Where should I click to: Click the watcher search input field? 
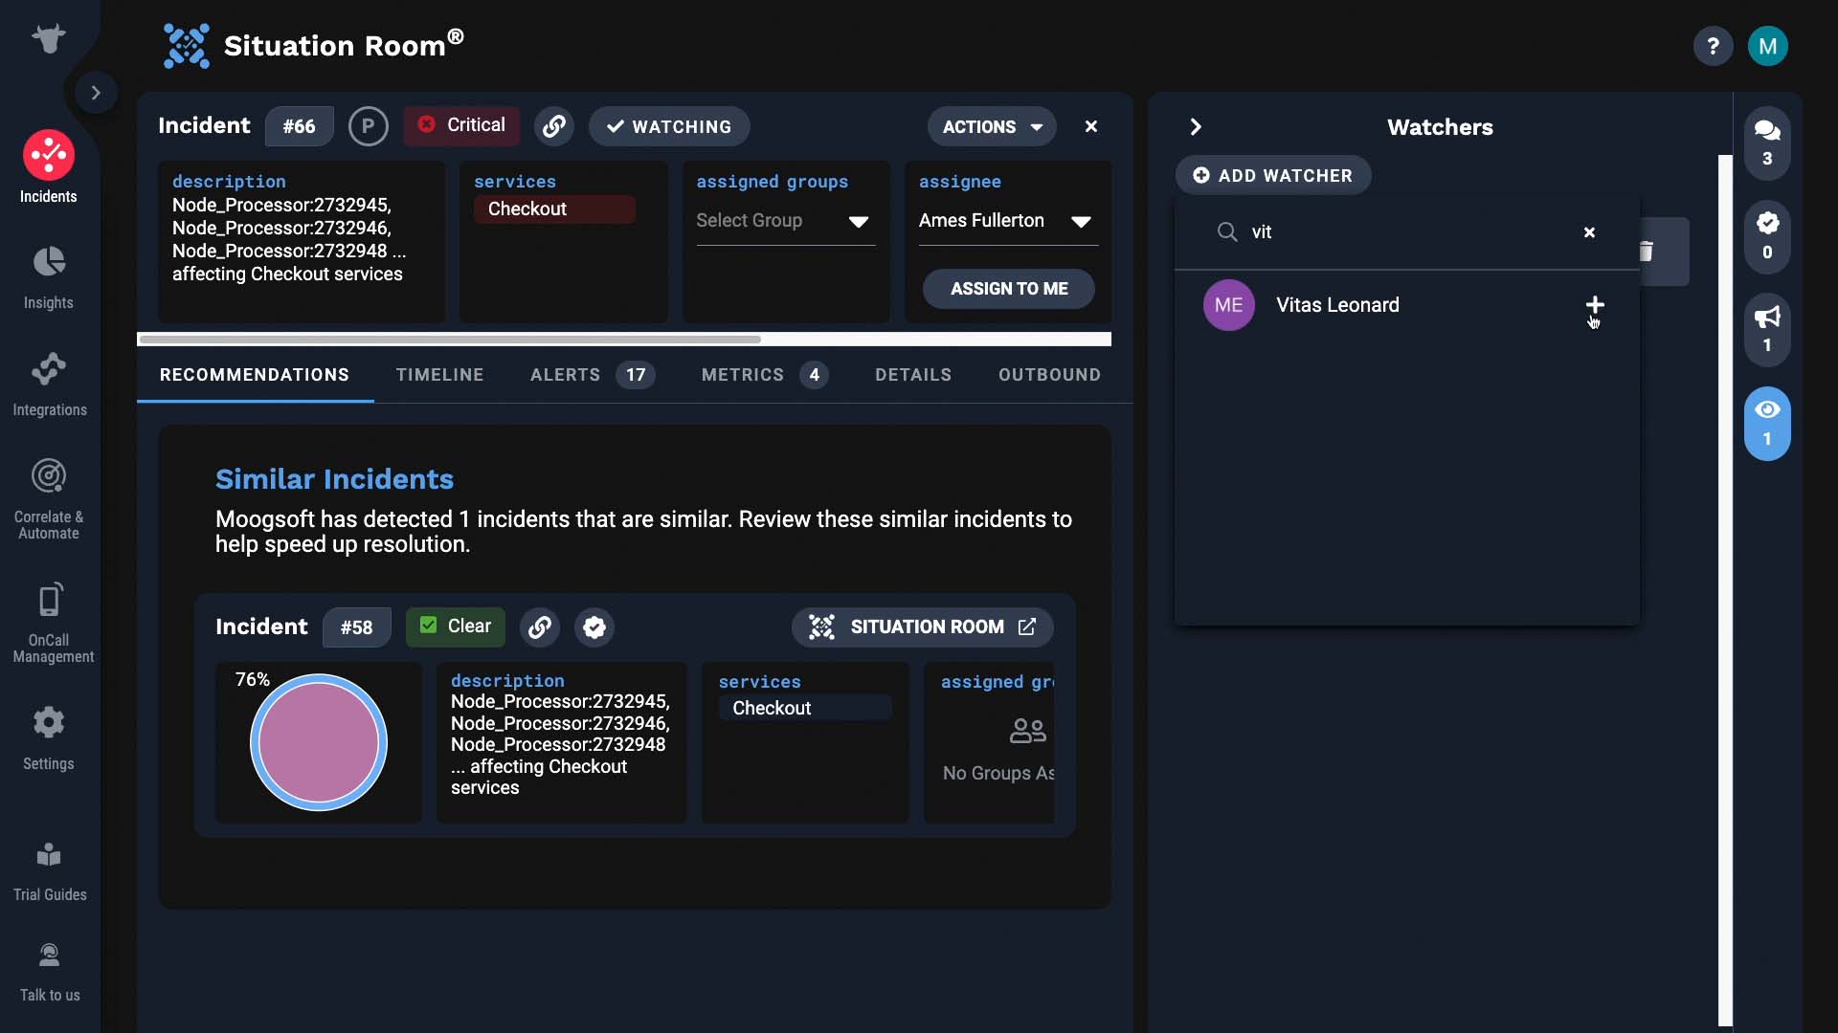1407,232
